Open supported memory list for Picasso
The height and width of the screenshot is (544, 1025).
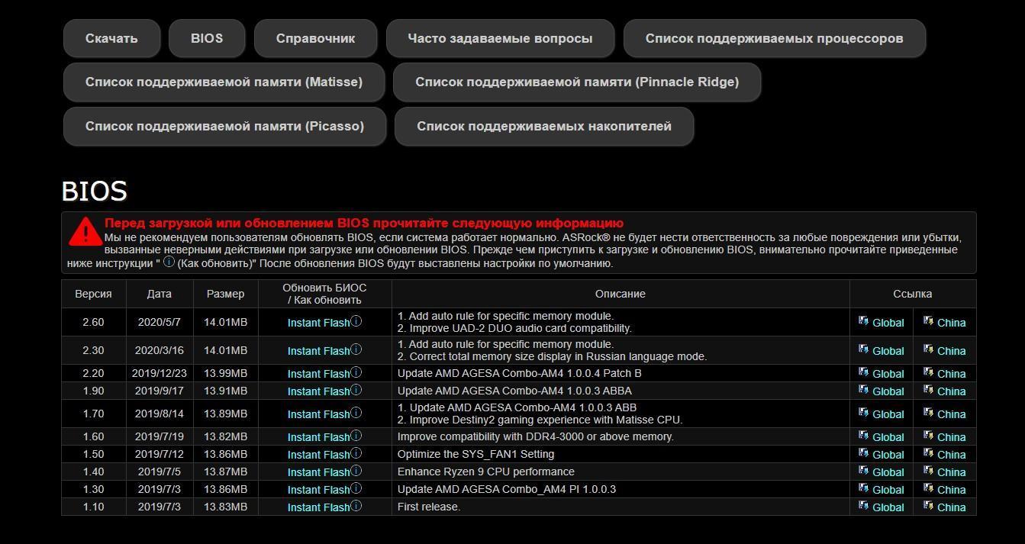pyautogui.click(x=224, y=126)
